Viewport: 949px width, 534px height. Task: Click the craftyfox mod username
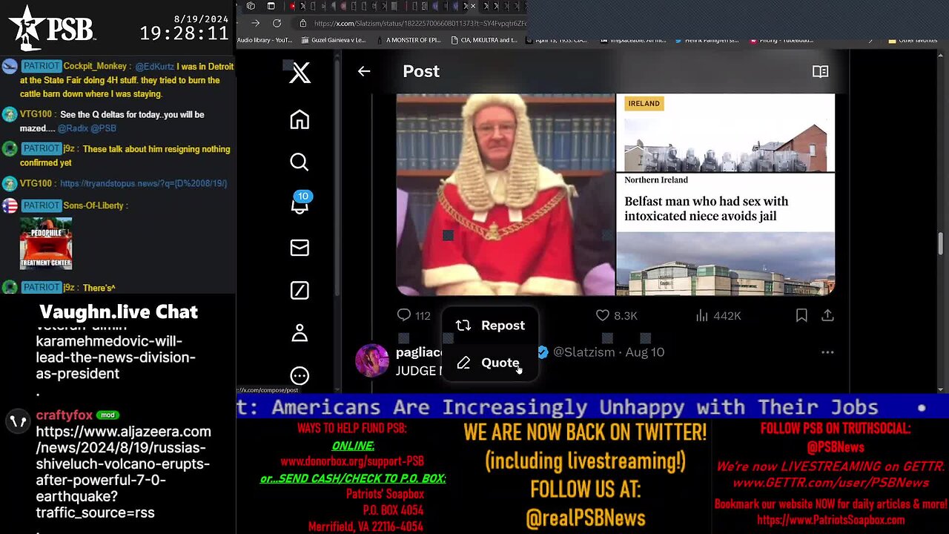[65, 415]
